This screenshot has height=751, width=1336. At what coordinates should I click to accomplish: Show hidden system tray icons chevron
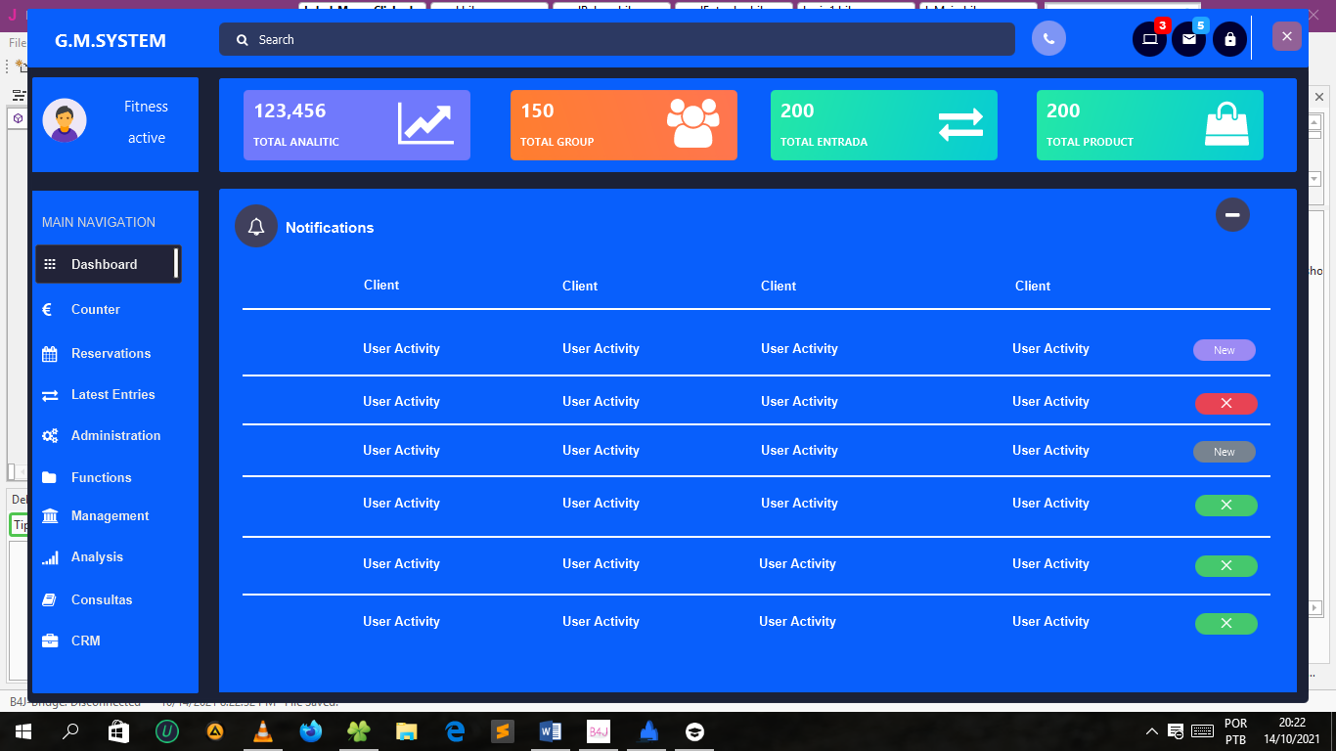coord(1153,731)
